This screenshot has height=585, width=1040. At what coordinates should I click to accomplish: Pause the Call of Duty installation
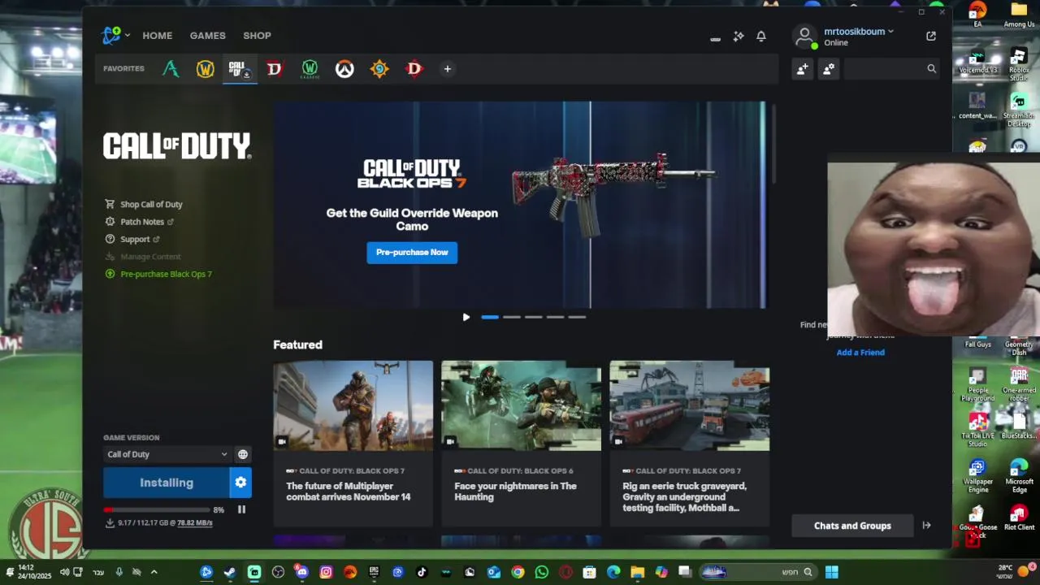(241, 510)
